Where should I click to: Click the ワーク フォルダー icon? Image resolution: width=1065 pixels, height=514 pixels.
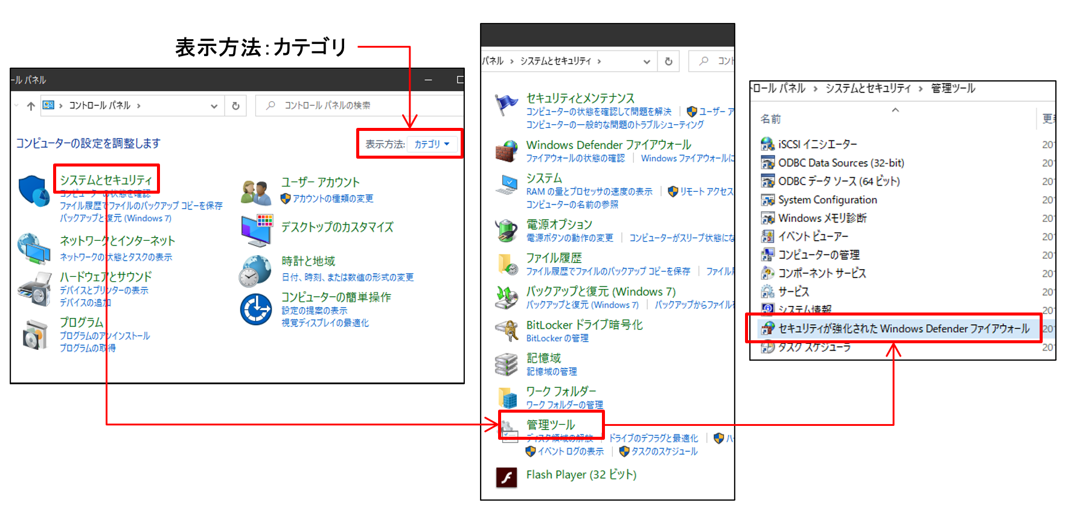pos(508,398)
